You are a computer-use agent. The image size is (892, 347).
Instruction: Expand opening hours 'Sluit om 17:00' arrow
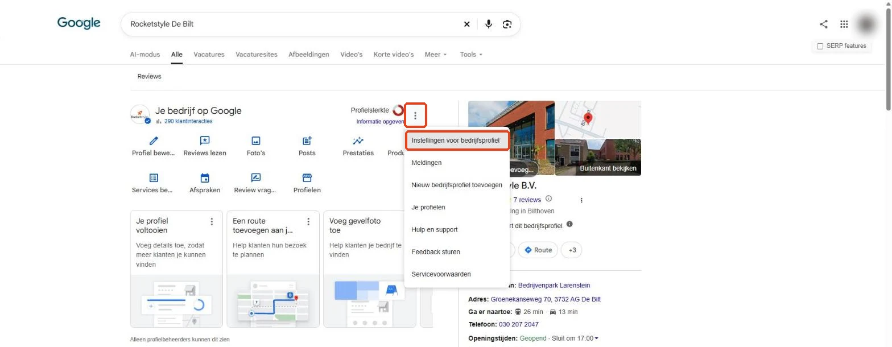[596, 339]
